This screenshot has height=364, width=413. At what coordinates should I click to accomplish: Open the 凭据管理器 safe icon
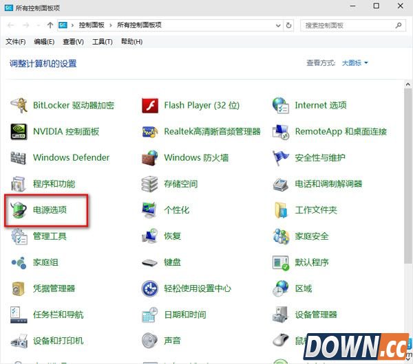(18, 288)
